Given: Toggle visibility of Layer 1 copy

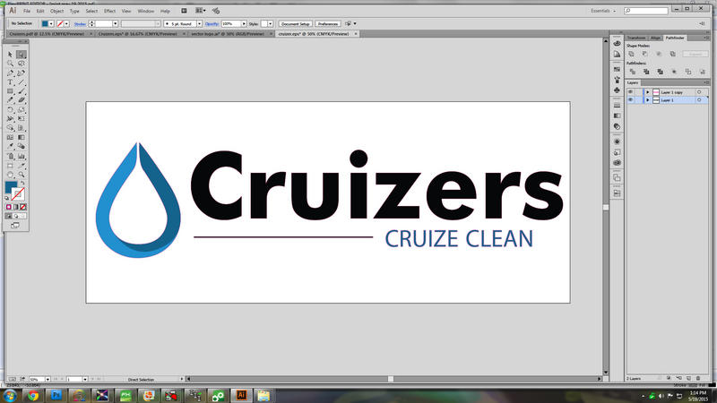Looking at the screenshot, I should [631, 92].
